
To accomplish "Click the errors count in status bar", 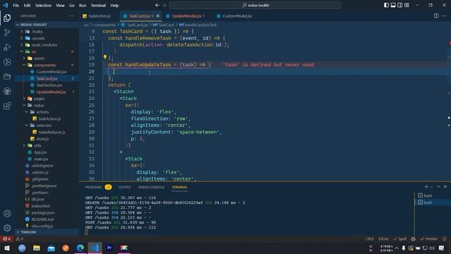I will pyautogui.click(x=6, y=238).
